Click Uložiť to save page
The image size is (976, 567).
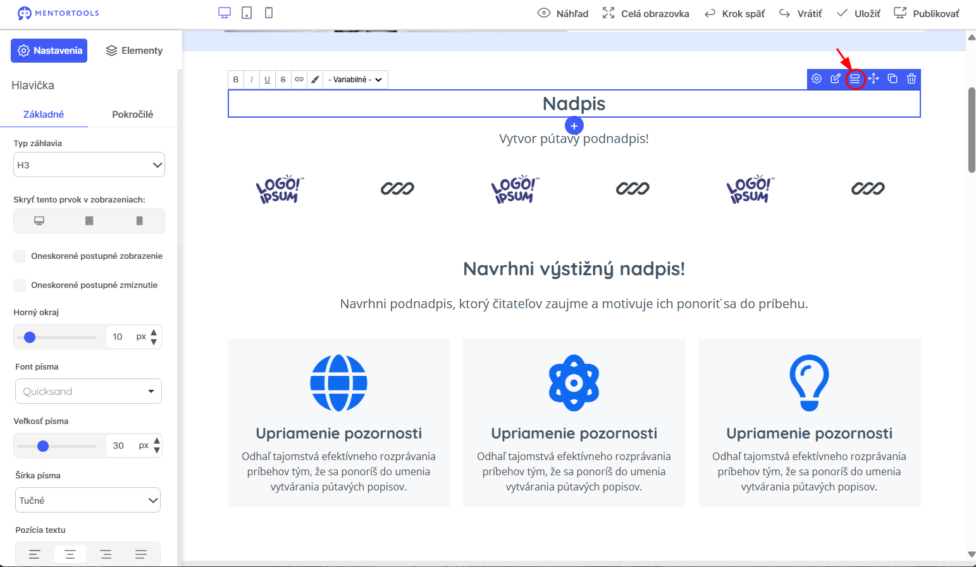(858, 13)
